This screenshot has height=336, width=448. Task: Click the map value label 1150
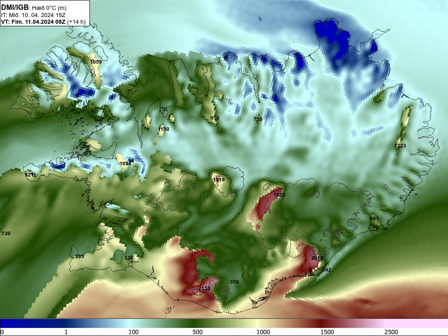[x=164, y=129]
